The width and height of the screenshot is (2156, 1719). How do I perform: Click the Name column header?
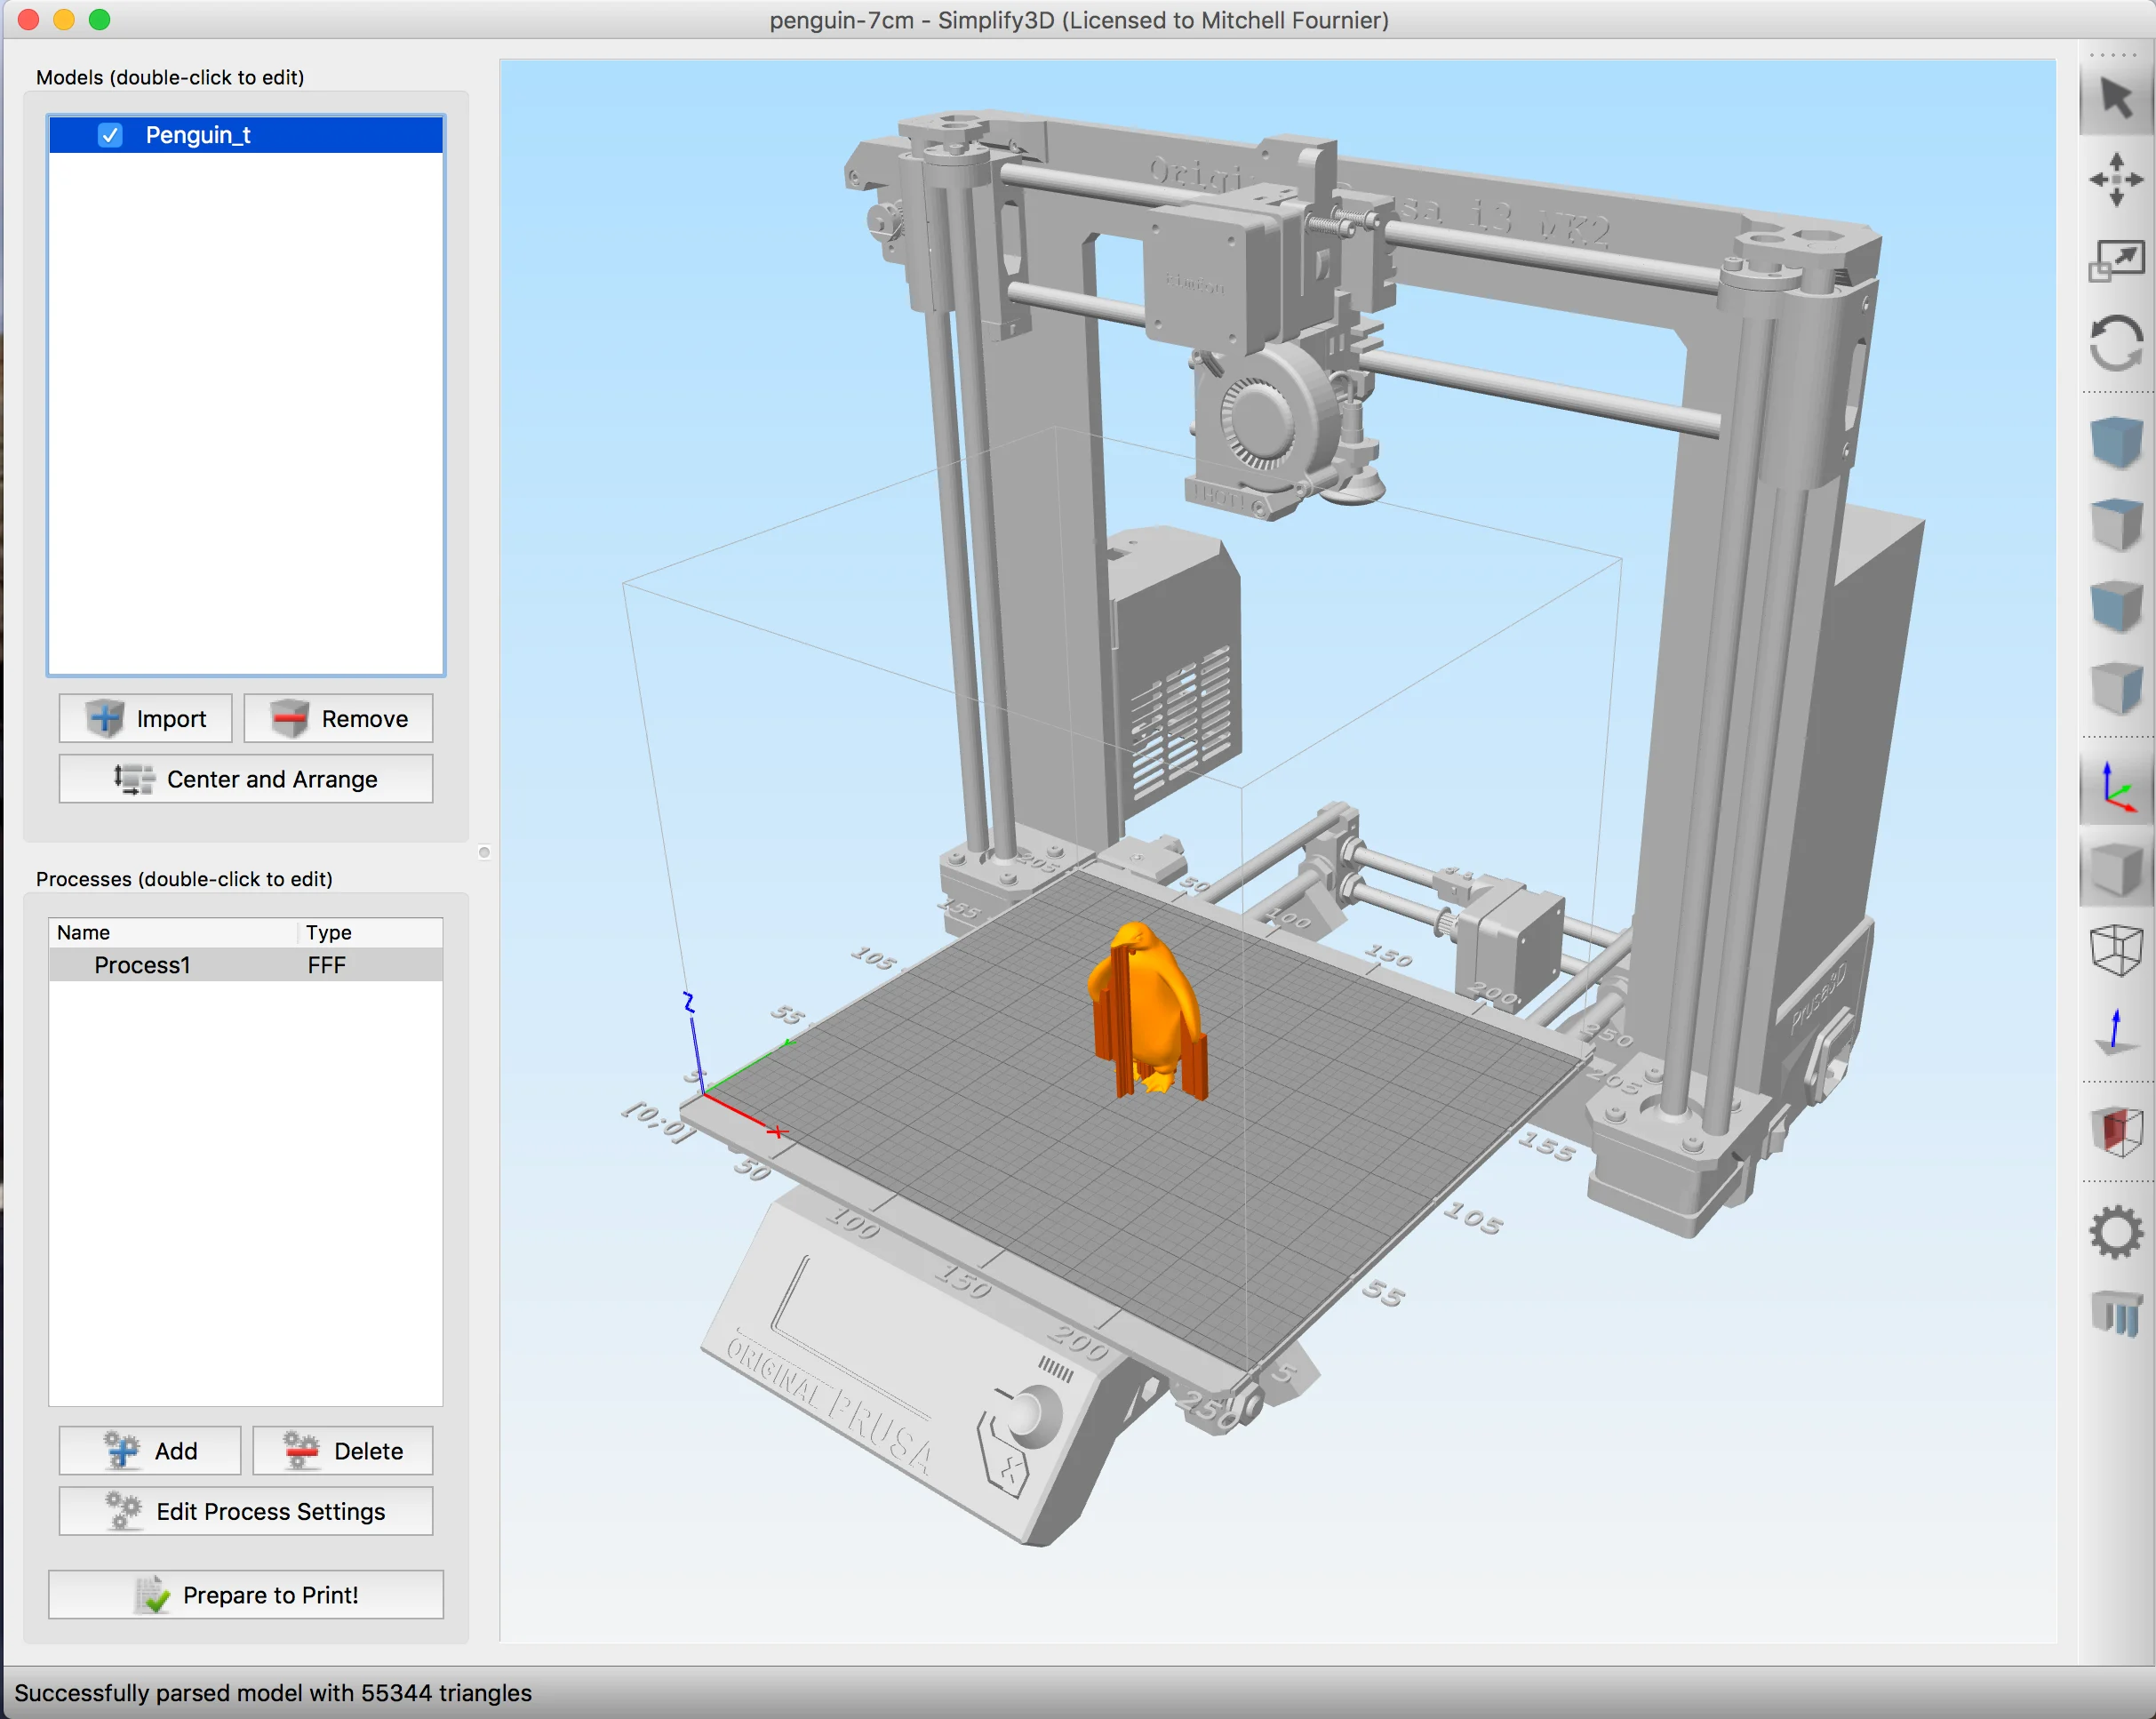(174, 932)
